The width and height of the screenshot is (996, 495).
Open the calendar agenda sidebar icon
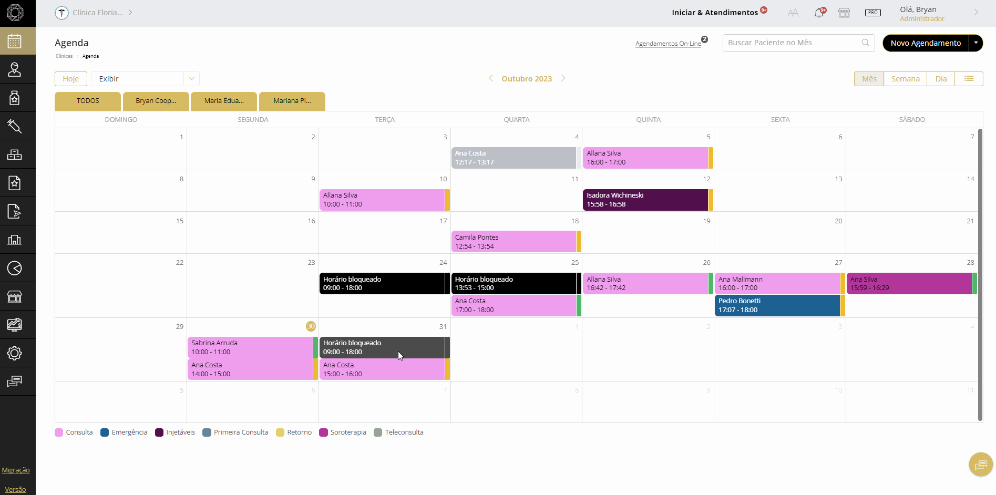15,41
